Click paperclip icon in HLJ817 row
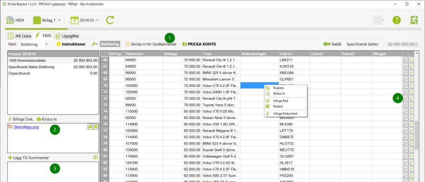Viewport: 425px width, 182px height. tap(411, 163)
